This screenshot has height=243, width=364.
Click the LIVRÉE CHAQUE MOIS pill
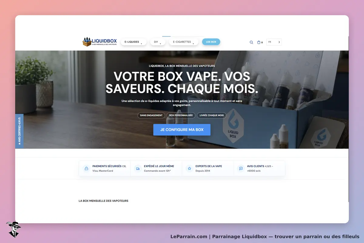click(x=211, y=115)
